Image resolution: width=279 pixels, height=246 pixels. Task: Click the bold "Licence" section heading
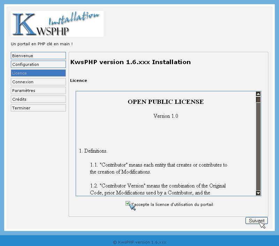(79, 80)
